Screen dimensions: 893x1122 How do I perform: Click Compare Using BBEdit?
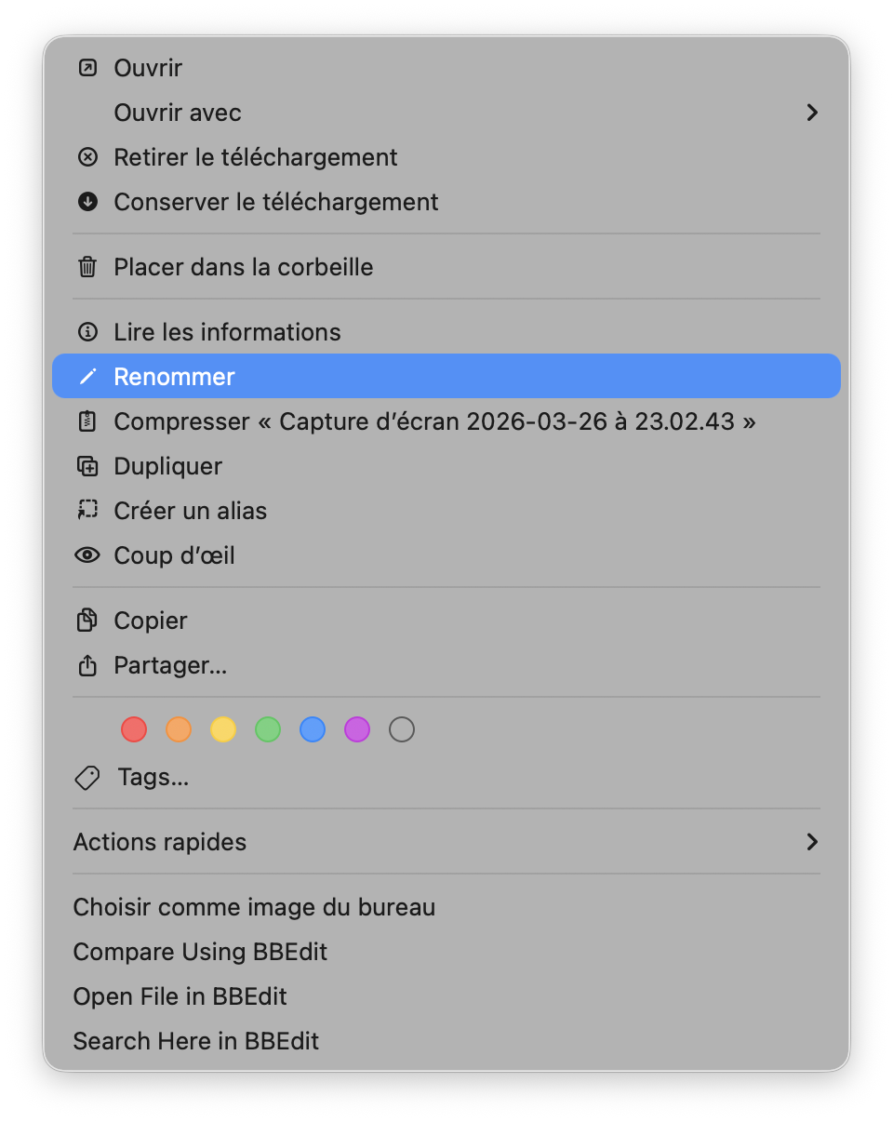(200, 952)
